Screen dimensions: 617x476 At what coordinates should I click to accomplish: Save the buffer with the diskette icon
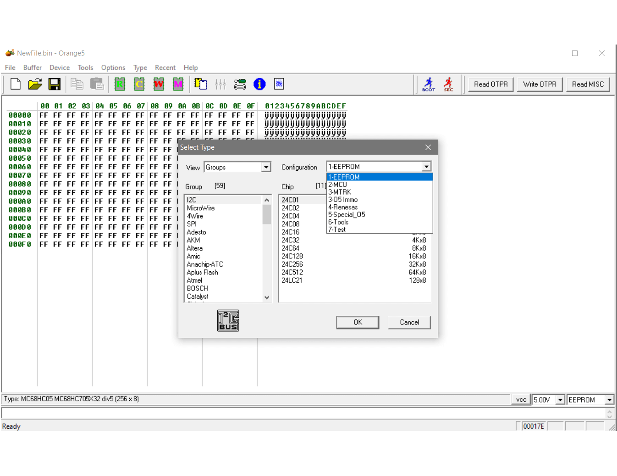(x=55, y=84)
